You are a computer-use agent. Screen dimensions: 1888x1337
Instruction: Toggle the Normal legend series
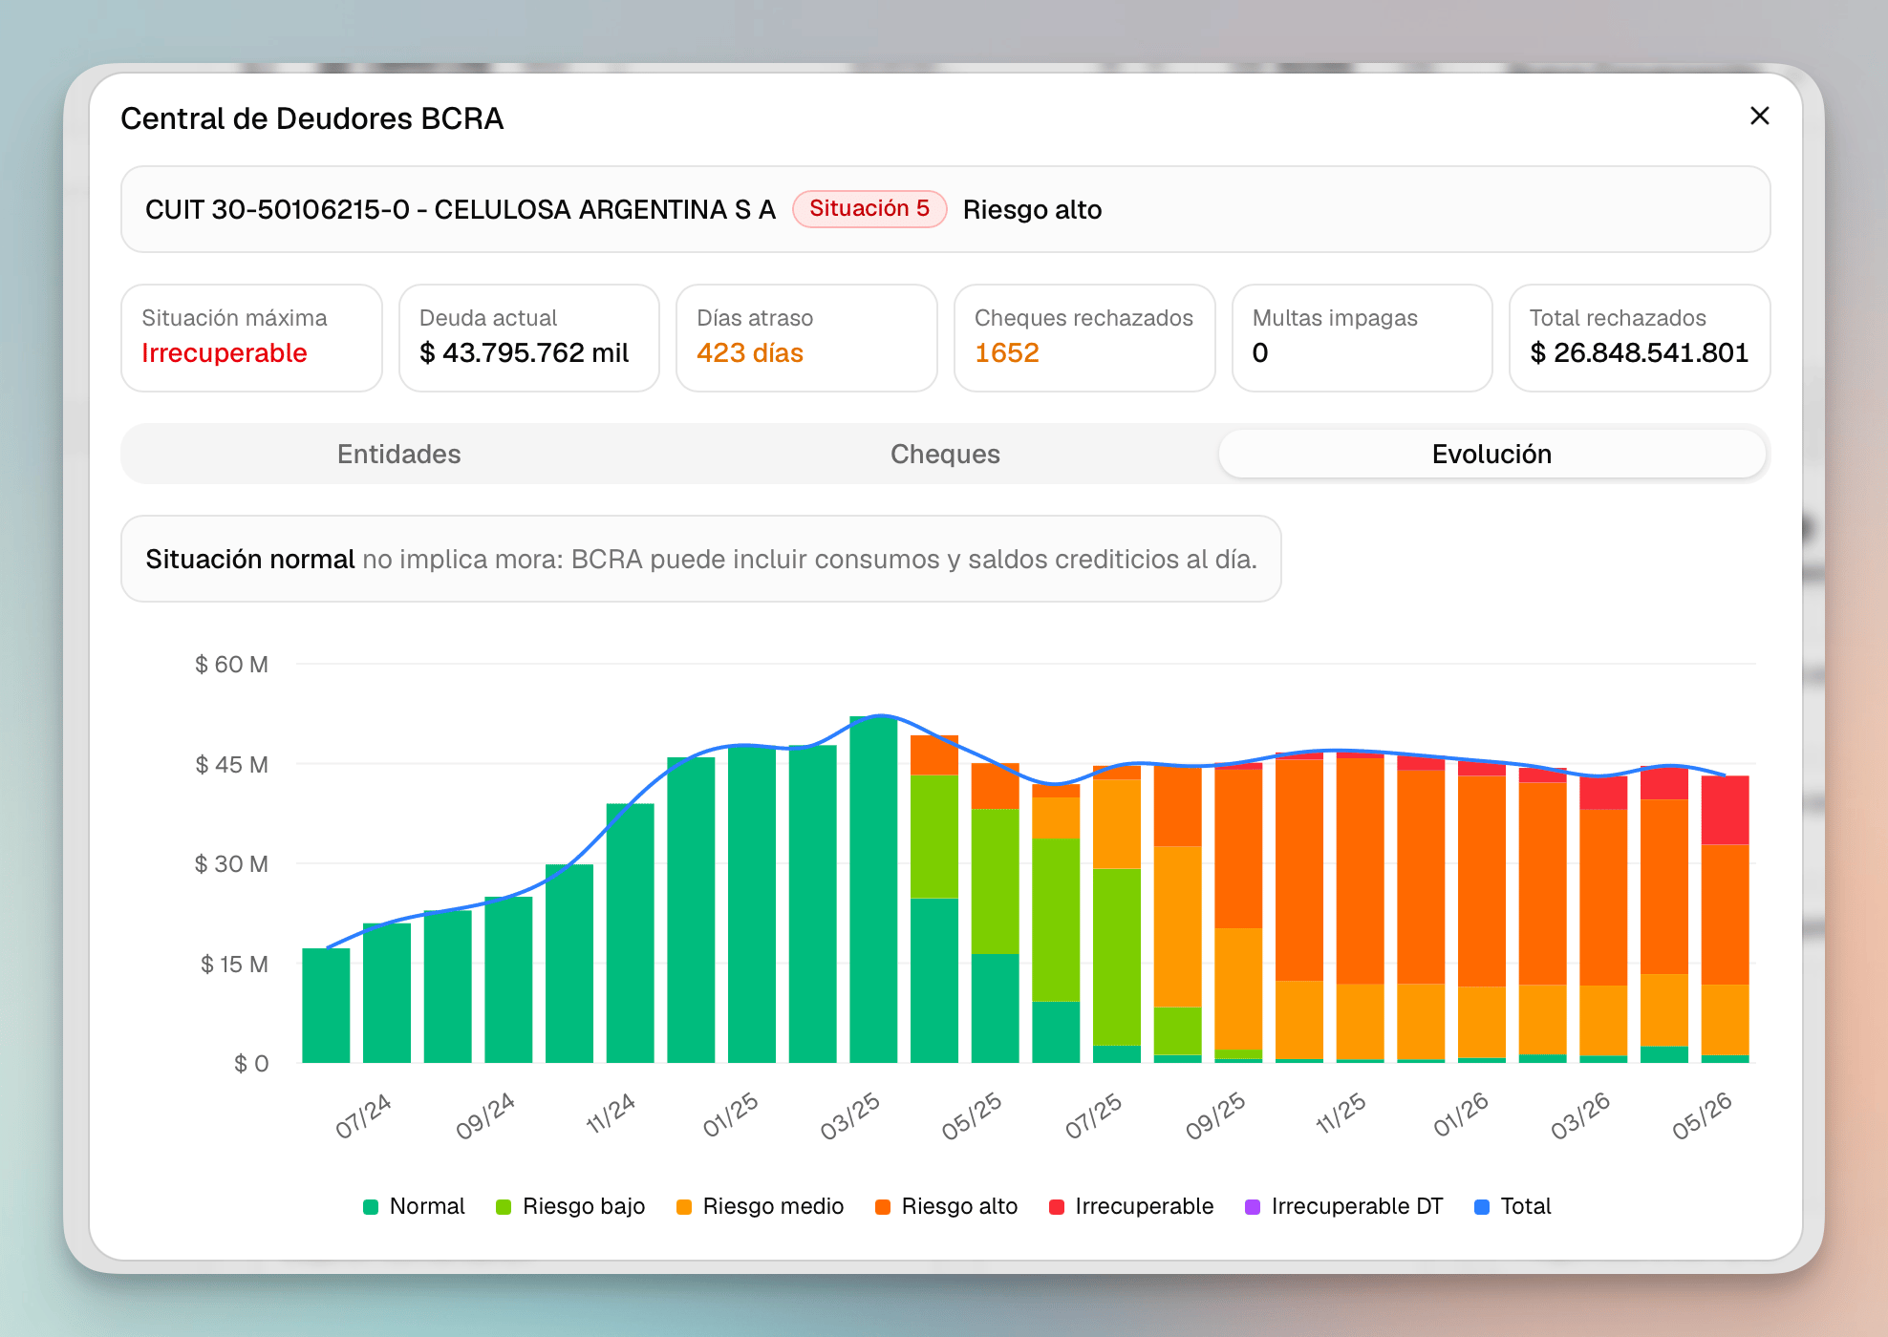pyautogui.click(x=414, y=1206)
